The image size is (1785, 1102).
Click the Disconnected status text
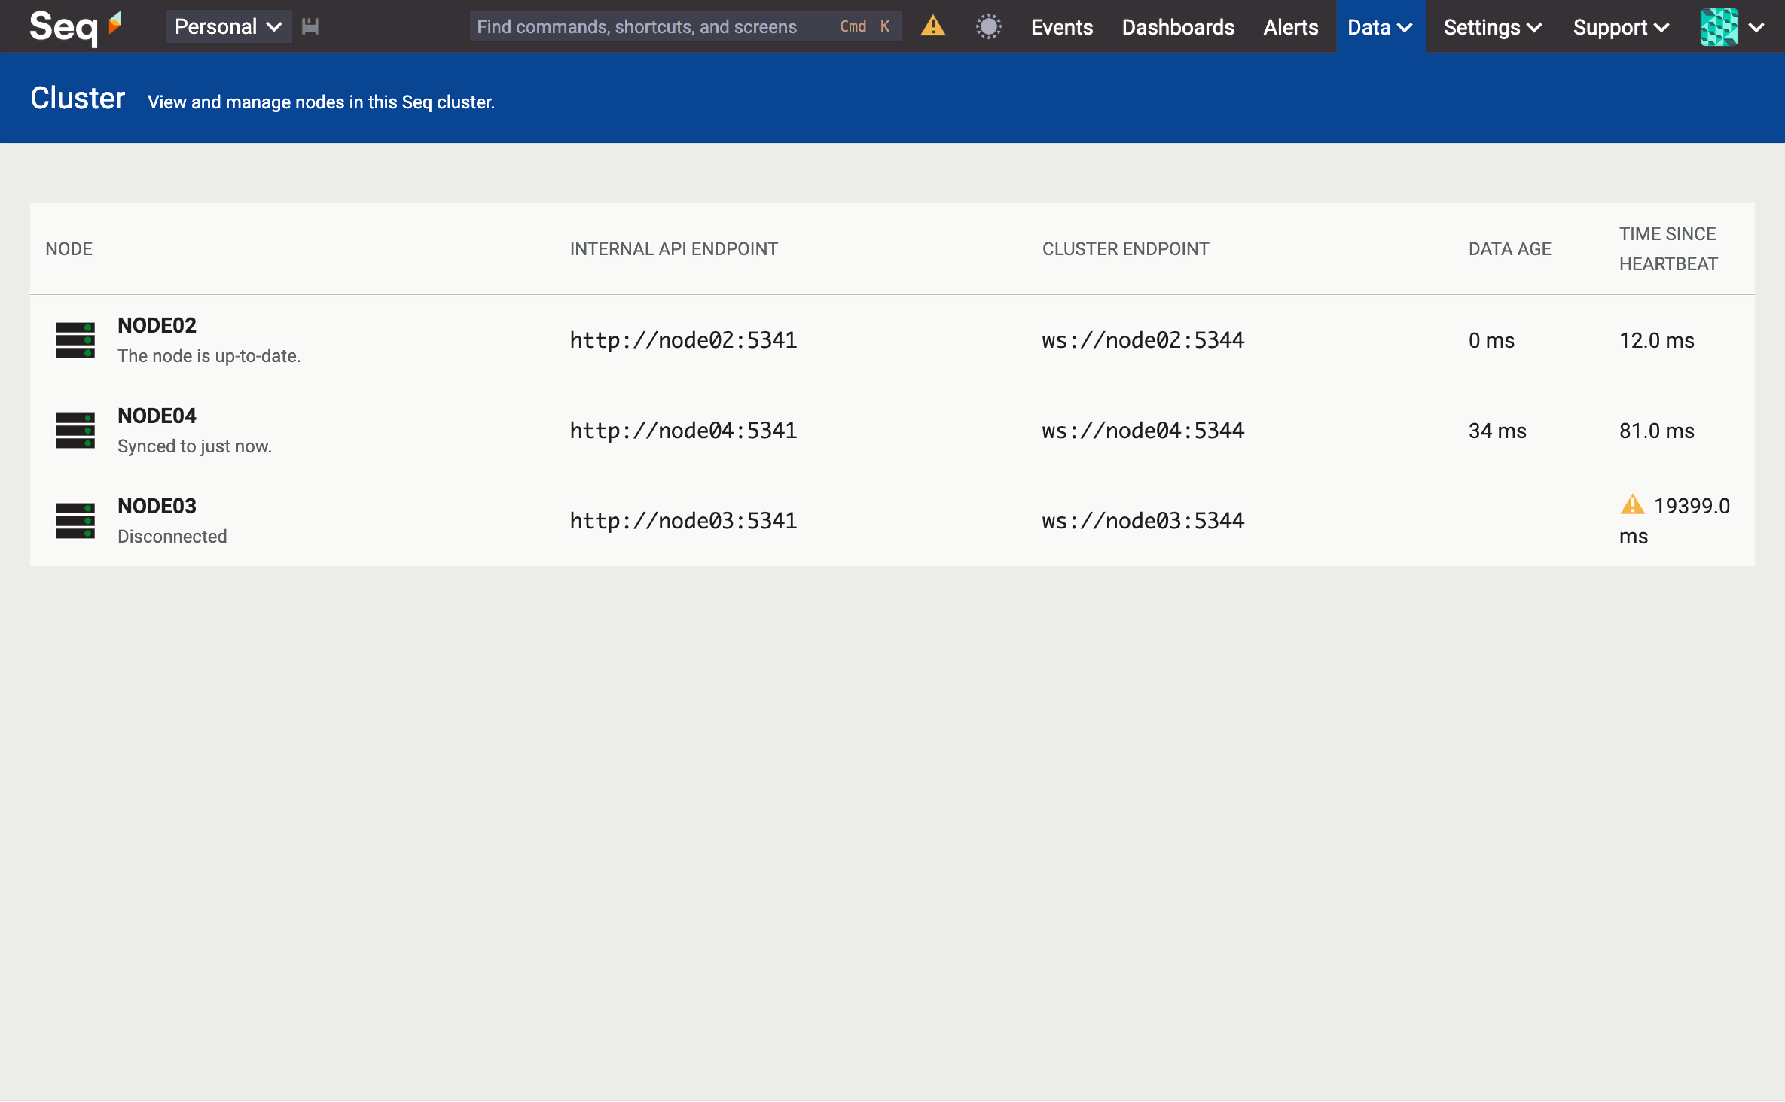(x=172, y=536)
